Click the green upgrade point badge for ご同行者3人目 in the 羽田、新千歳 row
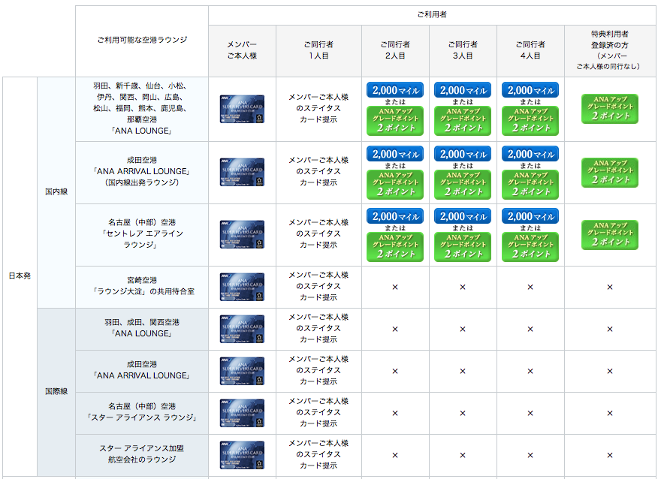 (x=463, y=120)
